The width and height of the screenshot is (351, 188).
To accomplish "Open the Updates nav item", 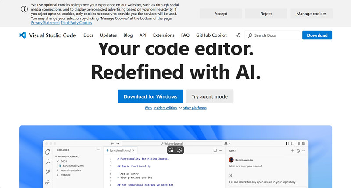I will tap(108, 35).
